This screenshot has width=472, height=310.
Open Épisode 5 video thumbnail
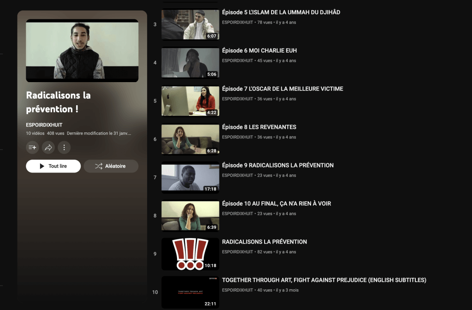pyautogui.click(x=190, y=24)
